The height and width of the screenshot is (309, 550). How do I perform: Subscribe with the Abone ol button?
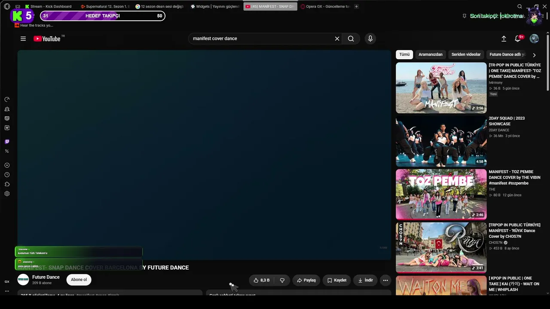pos(79,280)
